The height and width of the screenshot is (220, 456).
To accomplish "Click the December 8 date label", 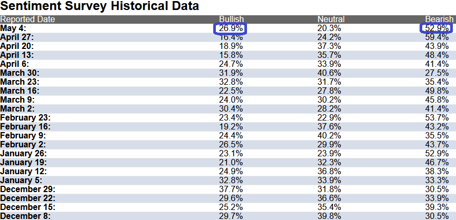I will tap(25, 216).
